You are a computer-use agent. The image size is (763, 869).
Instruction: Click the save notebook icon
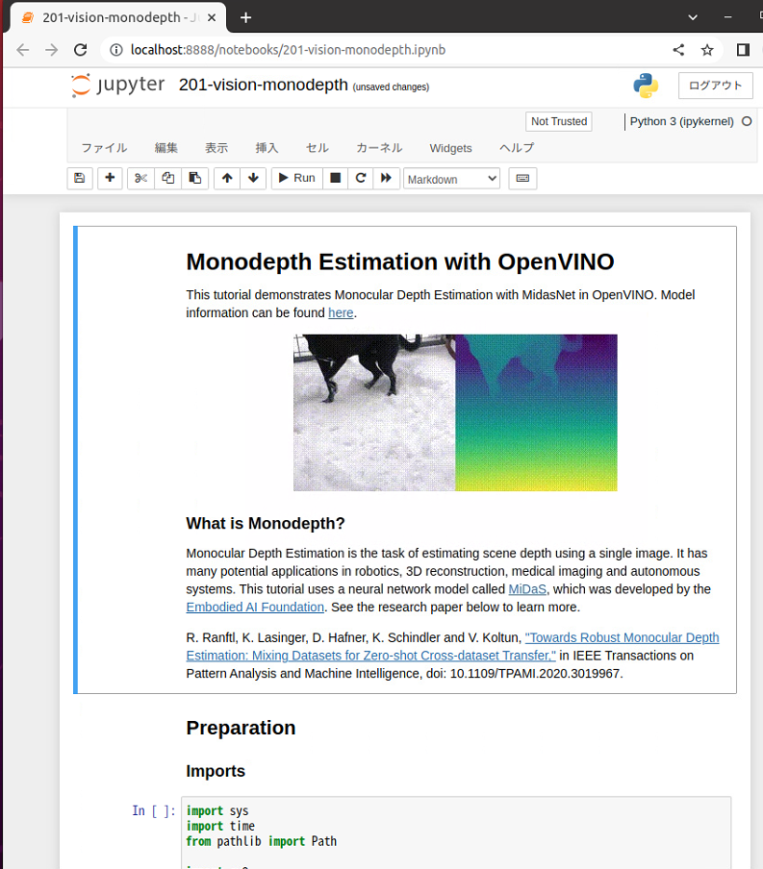click(80, 178)
